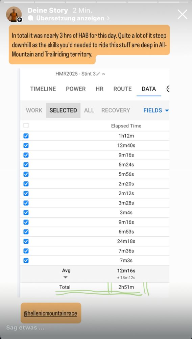Close the story with the X icon
Image resolution: width=192 pixels, height=339 pixels.
182,15
